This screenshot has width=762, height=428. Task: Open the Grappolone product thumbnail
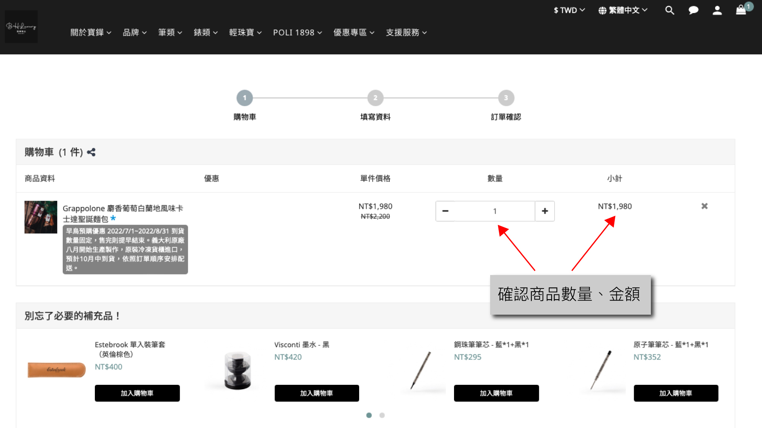tap(41, 217)
